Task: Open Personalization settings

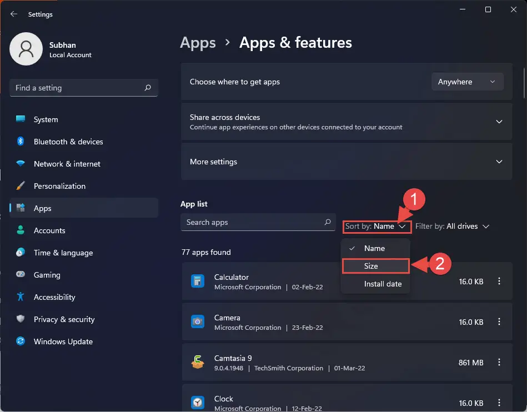Action: 84,186
